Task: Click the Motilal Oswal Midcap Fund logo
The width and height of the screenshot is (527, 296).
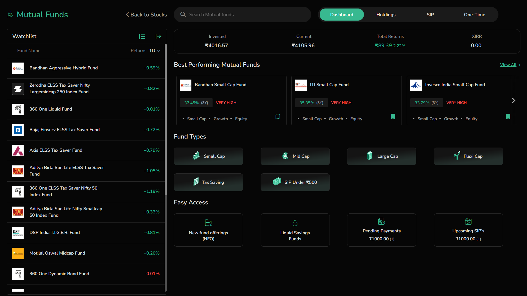Action: (x=18, y=253)
